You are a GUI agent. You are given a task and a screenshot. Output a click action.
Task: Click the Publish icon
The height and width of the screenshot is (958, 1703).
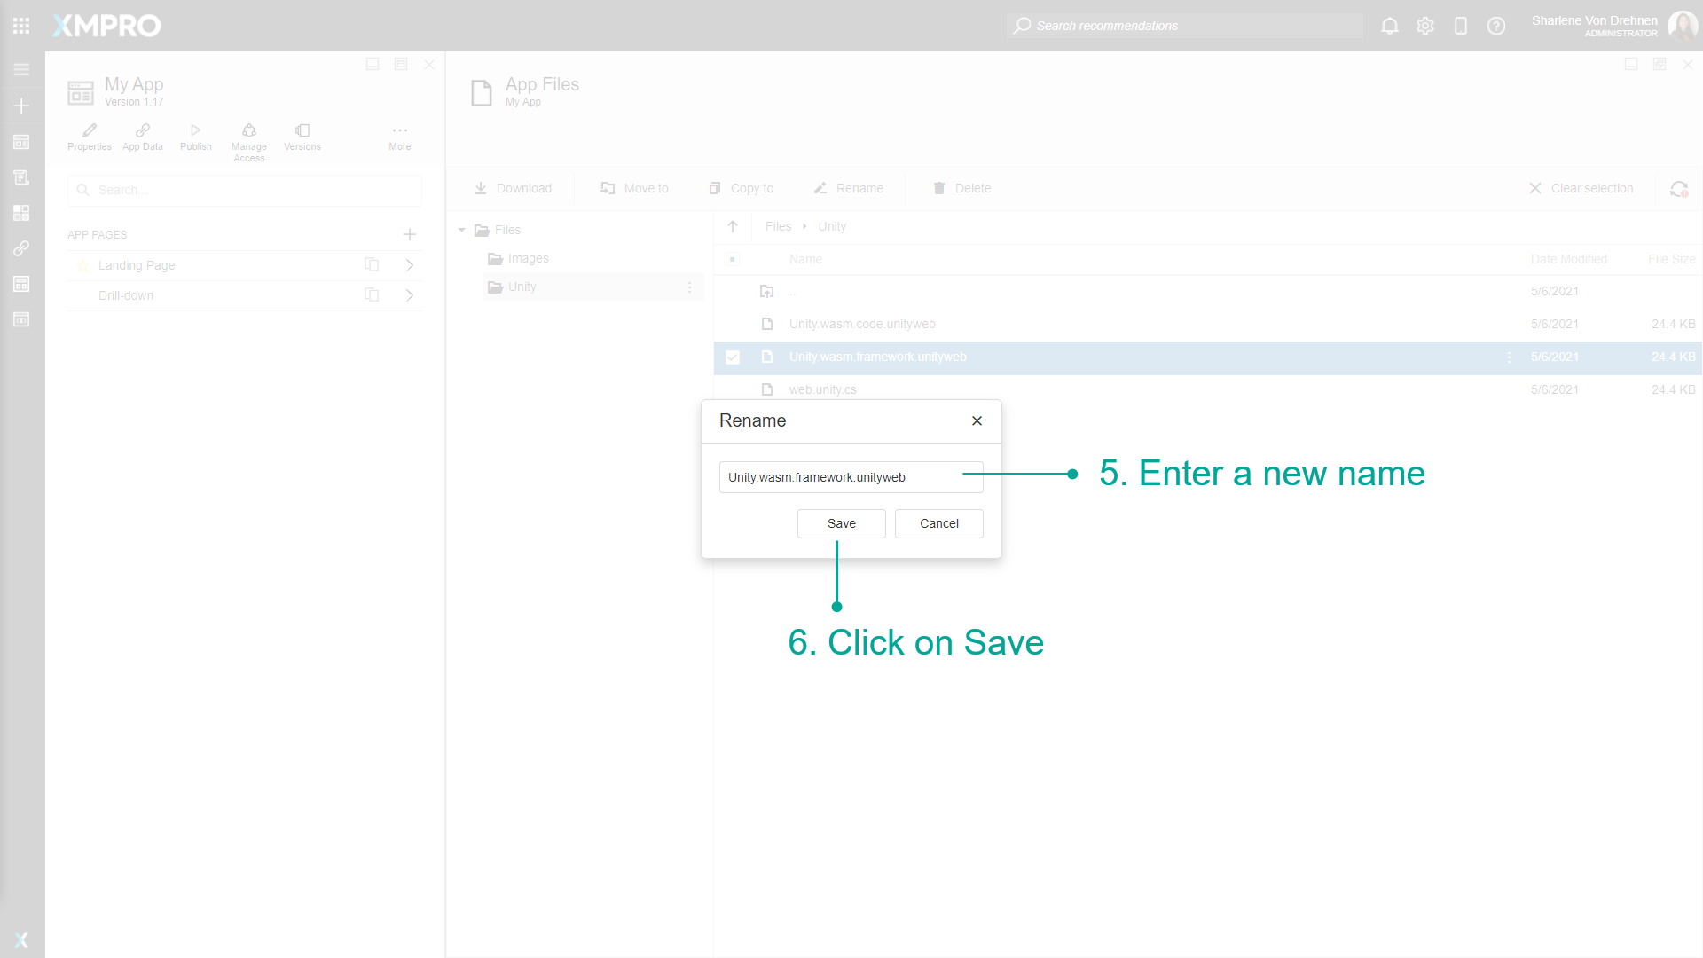[x=195, y=135]
